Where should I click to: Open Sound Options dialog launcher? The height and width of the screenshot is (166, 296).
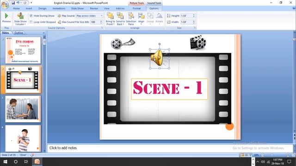tap(102, 28)
